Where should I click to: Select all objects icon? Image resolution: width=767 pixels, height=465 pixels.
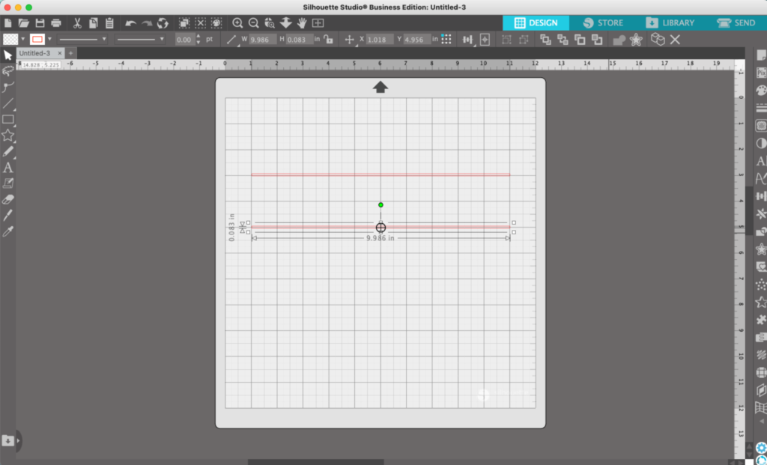point(184,23)
